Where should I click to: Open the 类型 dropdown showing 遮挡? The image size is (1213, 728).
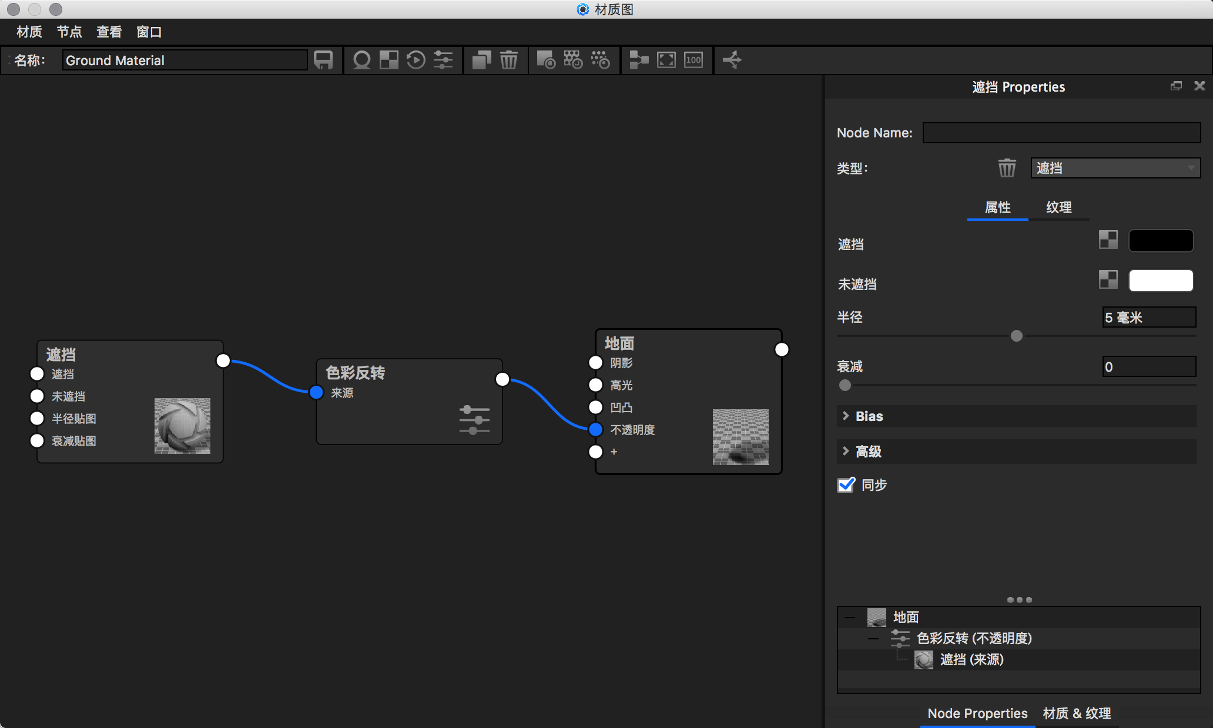1115,168
